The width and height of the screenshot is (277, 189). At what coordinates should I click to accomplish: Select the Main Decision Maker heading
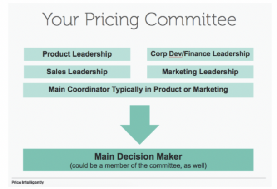[138, 156]
